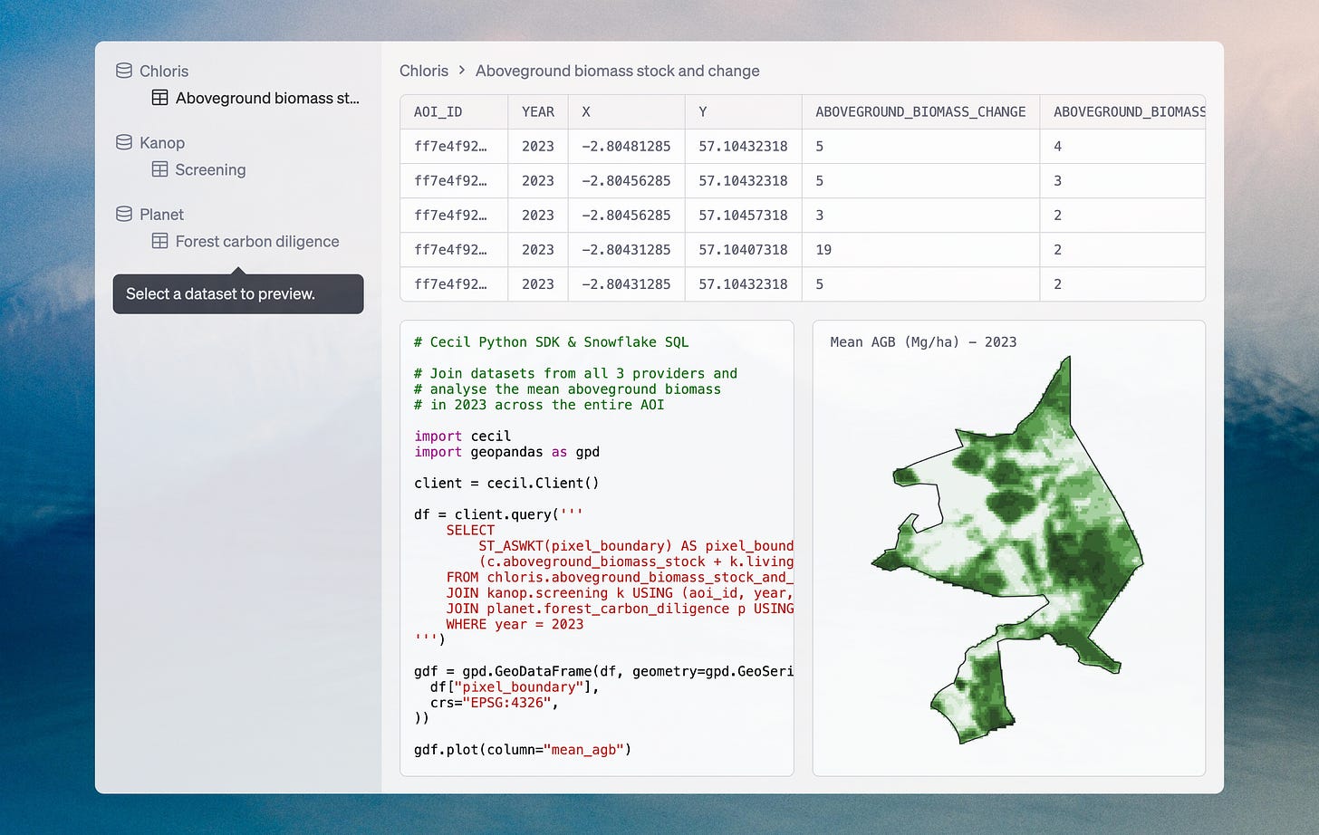Click ABOVEGROUND_BIOMASS_CHANGE column header
Image resolution: width=1319 pixels, height=835 pixels.
(920, 112)
